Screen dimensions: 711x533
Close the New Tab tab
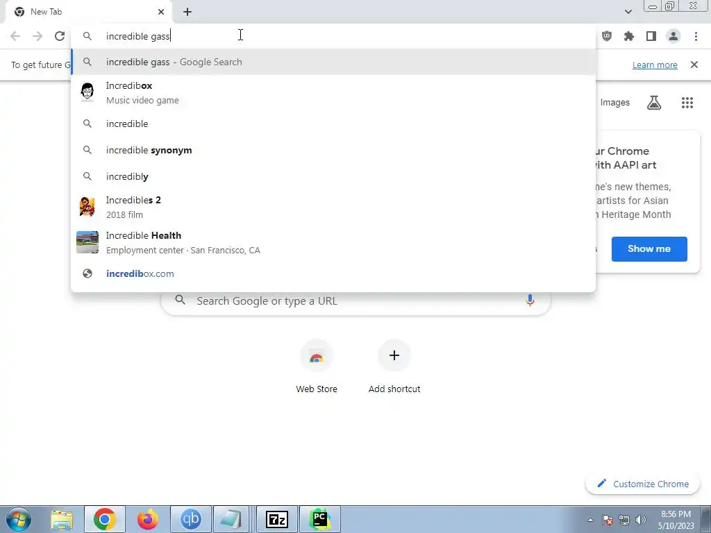(x=161, y=12)
